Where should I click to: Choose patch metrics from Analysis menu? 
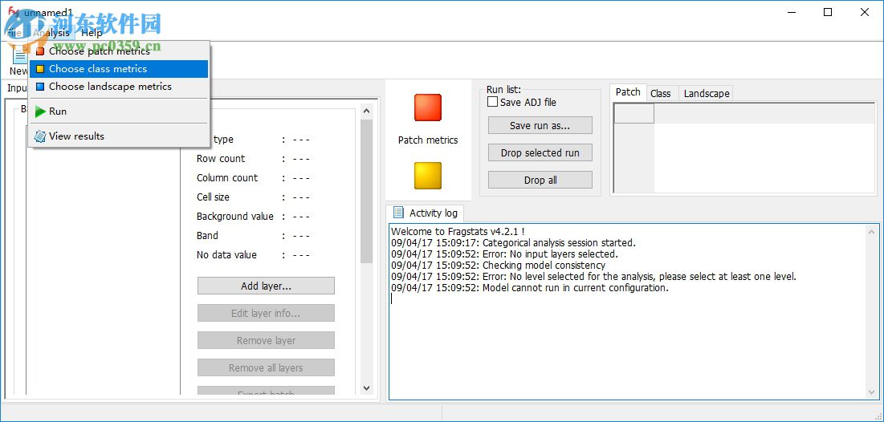tap(118, 51)
